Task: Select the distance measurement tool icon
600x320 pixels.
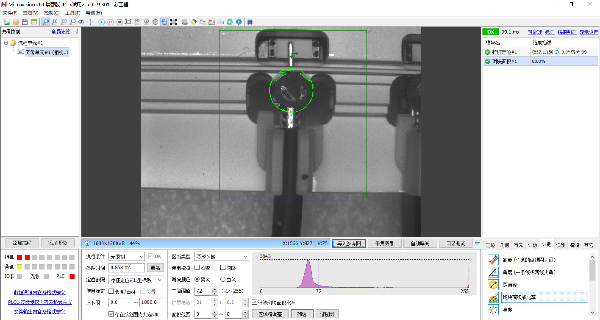Action: coord(493,260)
